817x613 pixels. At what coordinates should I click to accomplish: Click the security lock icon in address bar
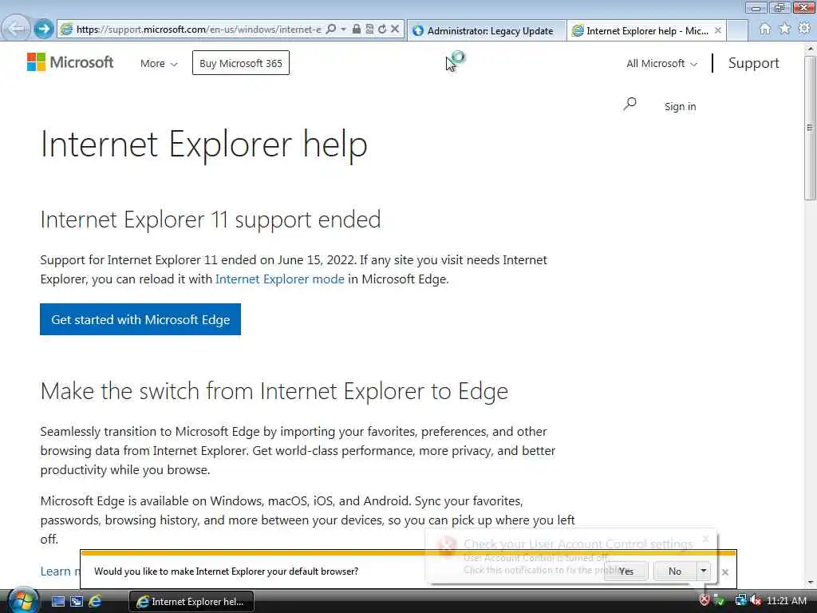(x=357, y=30)
